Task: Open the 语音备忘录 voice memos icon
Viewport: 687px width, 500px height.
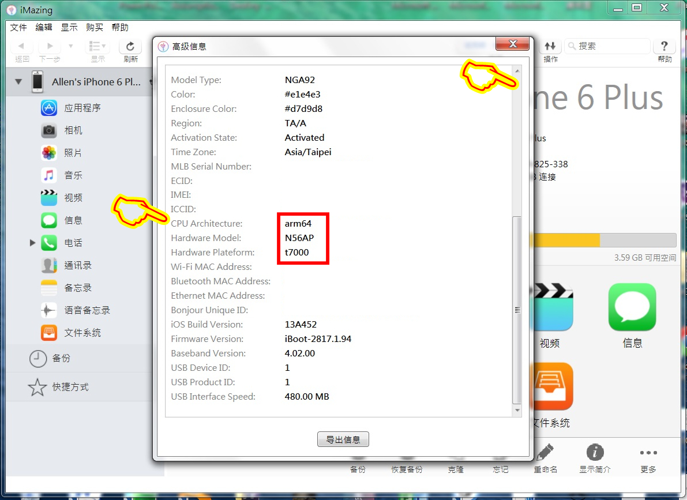Action: click(48, 310)
